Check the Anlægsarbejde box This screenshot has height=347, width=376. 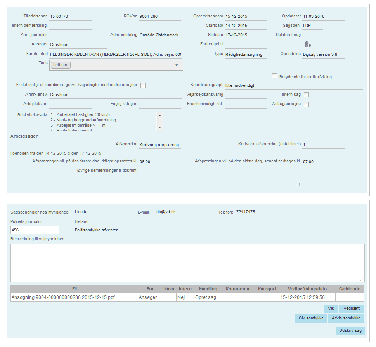306,104
